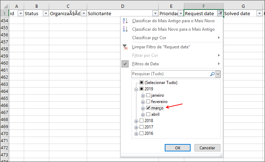Check the 2016 year checkbox

coord(142,133)
